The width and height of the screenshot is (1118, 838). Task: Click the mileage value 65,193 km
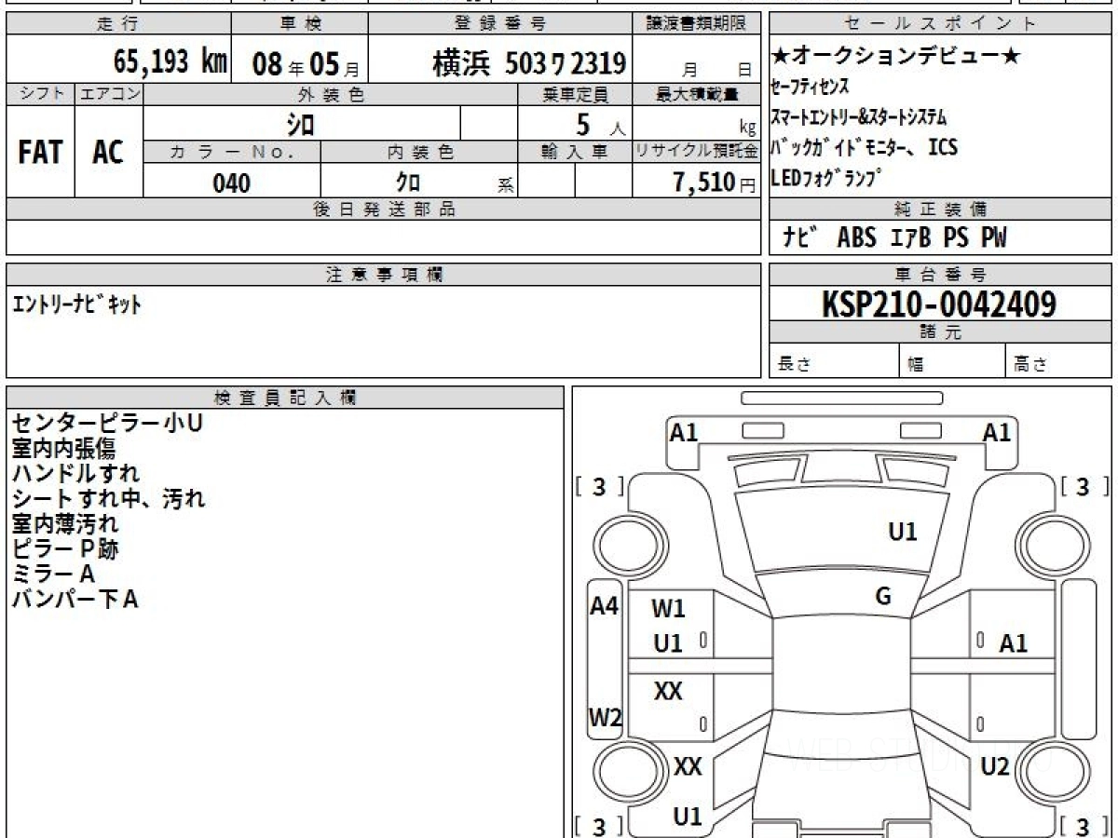tap(170, 62)
